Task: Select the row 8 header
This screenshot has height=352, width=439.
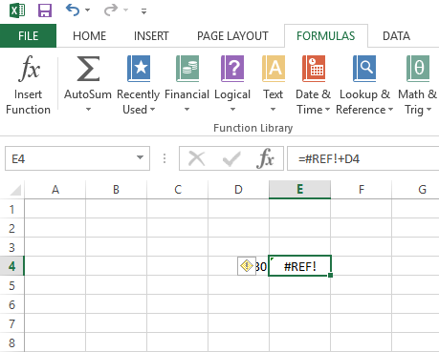Action: (12, 342)
